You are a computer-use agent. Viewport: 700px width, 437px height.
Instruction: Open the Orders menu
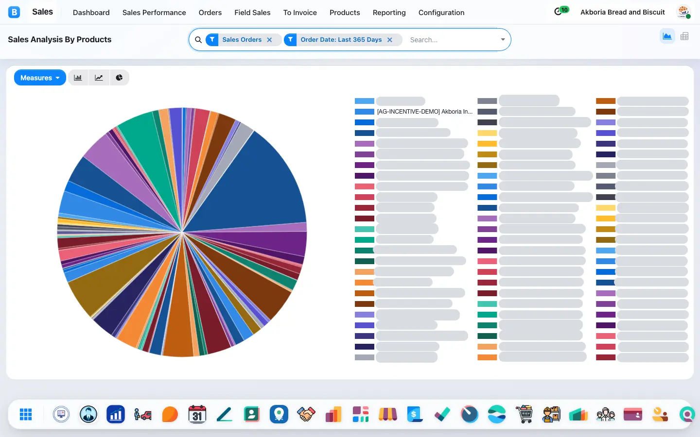(210, 13)
